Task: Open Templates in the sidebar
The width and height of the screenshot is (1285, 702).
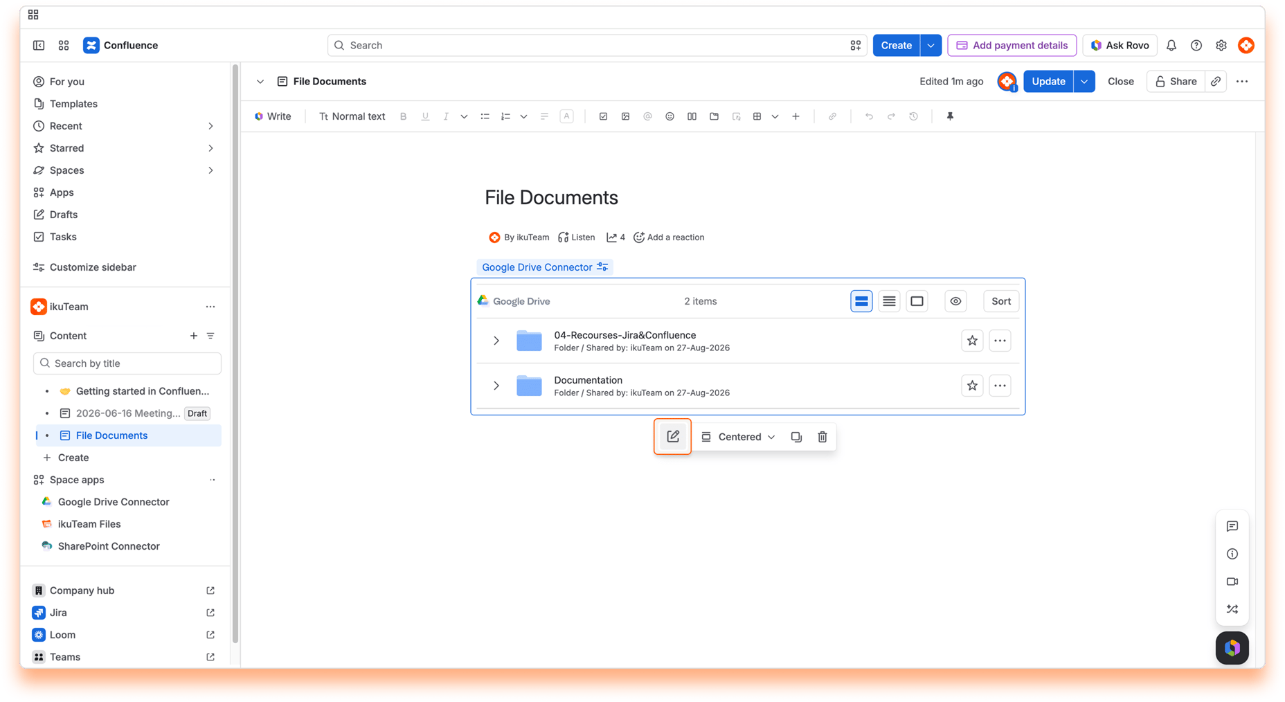Action: click(73, 104)
